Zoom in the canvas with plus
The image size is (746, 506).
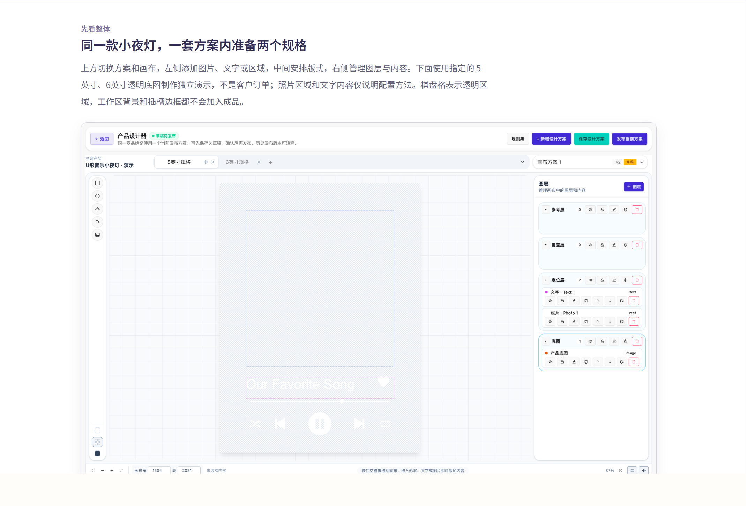(112, 470)
